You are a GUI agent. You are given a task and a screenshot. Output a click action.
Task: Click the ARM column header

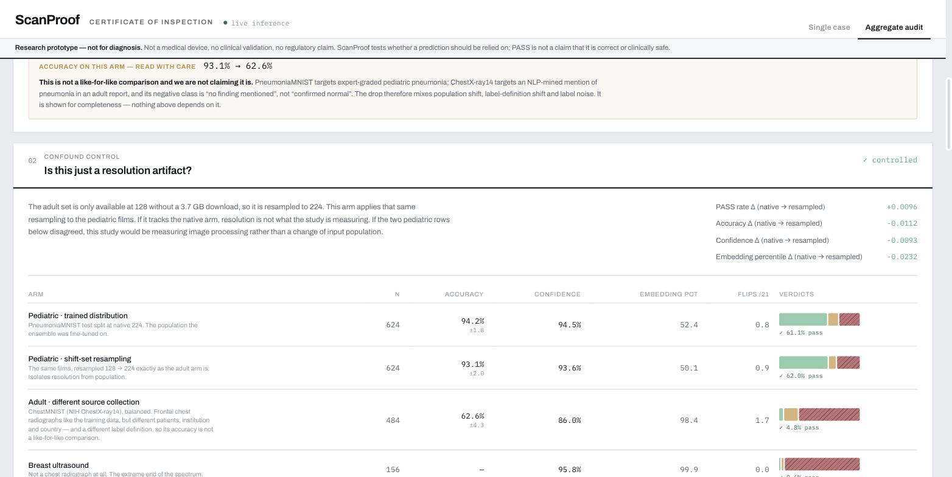pyautogui.click(x=36, y=294)
